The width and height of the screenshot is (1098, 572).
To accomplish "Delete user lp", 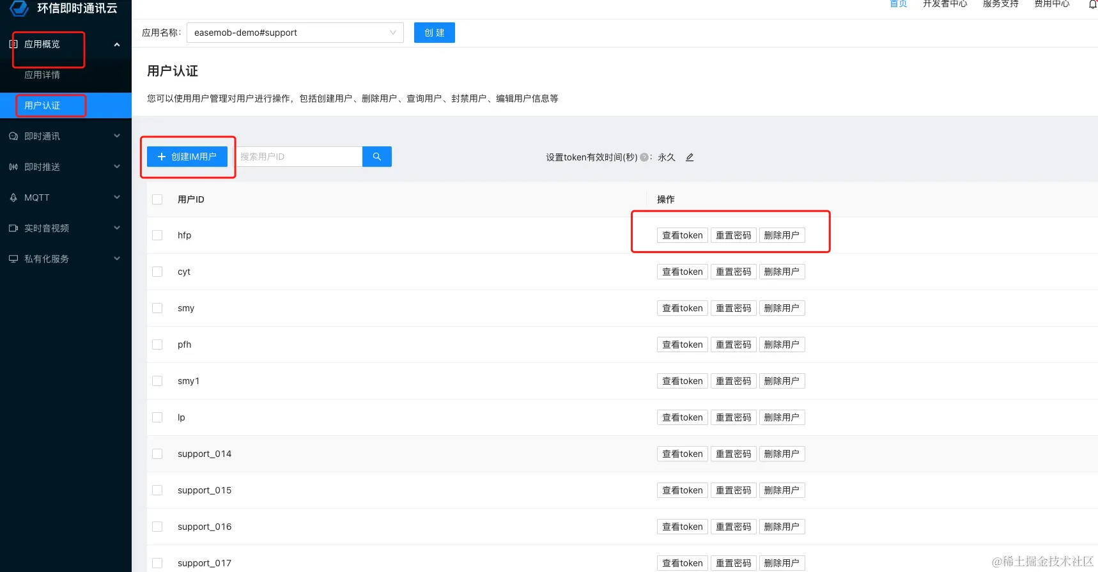I will tap(782, 417).
